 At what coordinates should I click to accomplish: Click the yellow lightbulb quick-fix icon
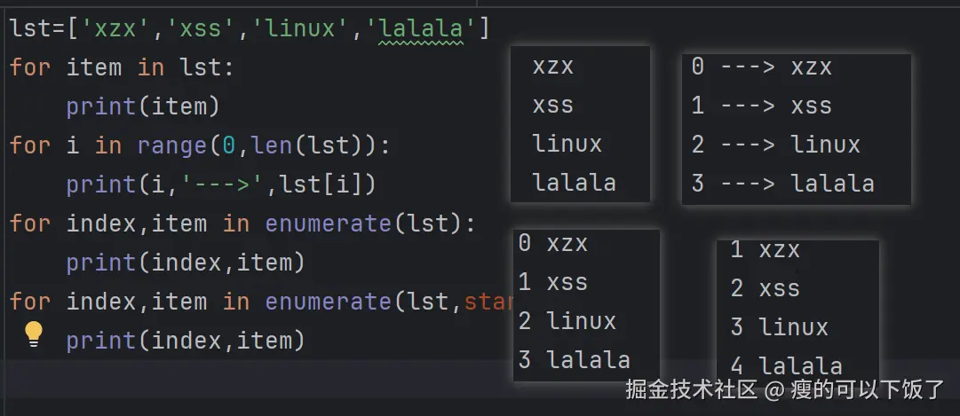pyautogui.click(x=34, y=334)
